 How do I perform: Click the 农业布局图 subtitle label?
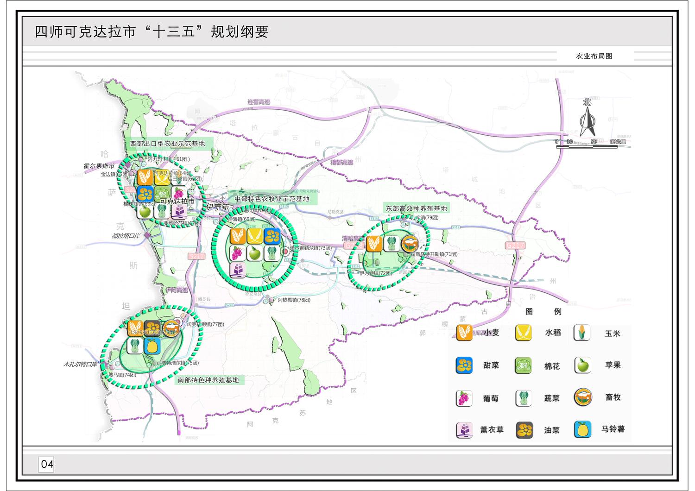point(594,56)
